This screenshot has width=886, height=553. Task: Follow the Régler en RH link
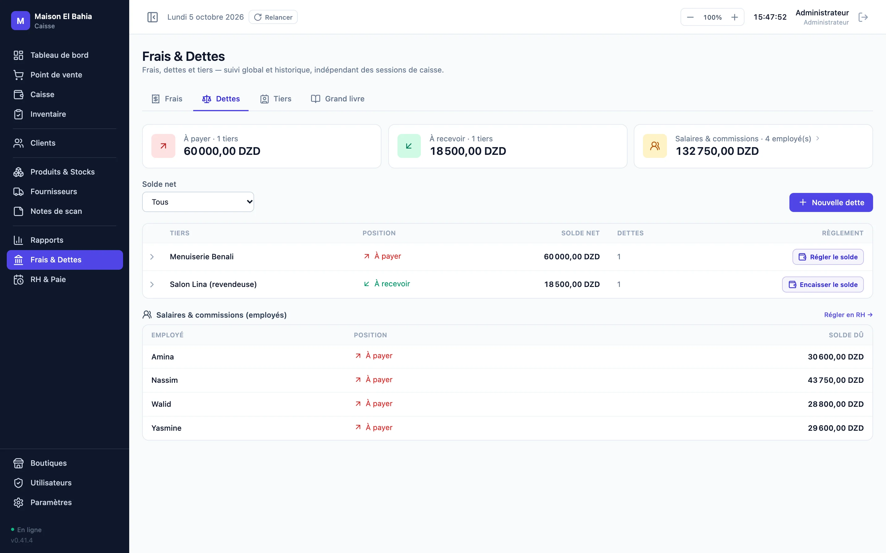click(848, 315)
